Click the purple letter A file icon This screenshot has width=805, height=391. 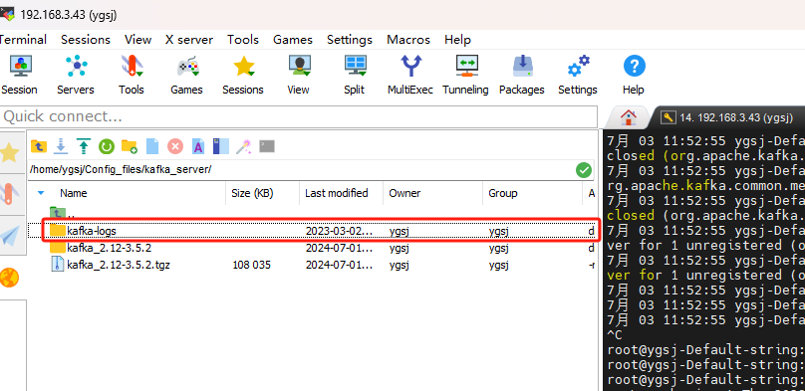tap(198, 146)
